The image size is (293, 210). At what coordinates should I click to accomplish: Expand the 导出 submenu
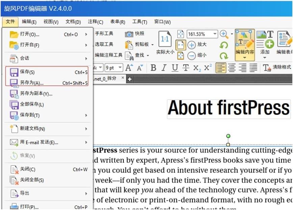pos(48,193)
